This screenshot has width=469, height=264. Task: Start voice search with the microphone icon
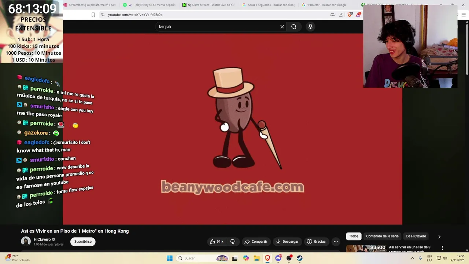click(310, 26)
